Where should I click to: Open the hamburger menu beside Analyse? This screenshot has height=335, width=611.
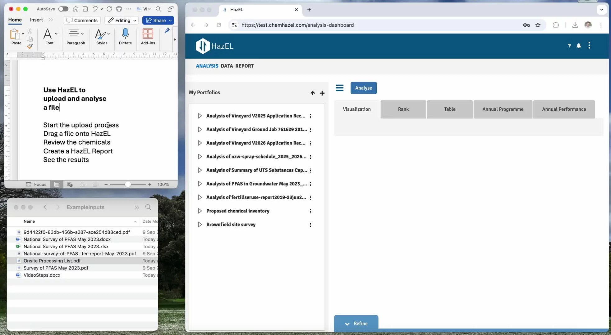[339, 88]
